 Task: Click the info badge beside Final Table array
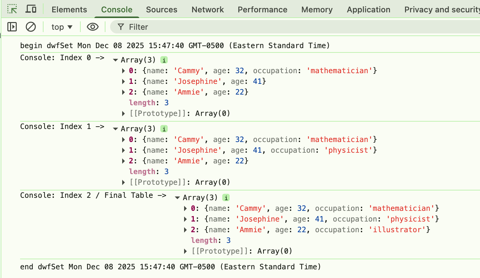pos(226,197)
